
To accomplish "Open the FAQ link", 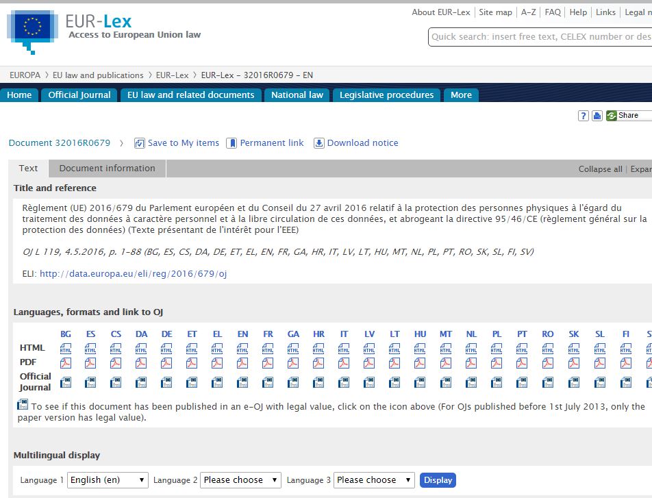I will [x=553, y=12].
